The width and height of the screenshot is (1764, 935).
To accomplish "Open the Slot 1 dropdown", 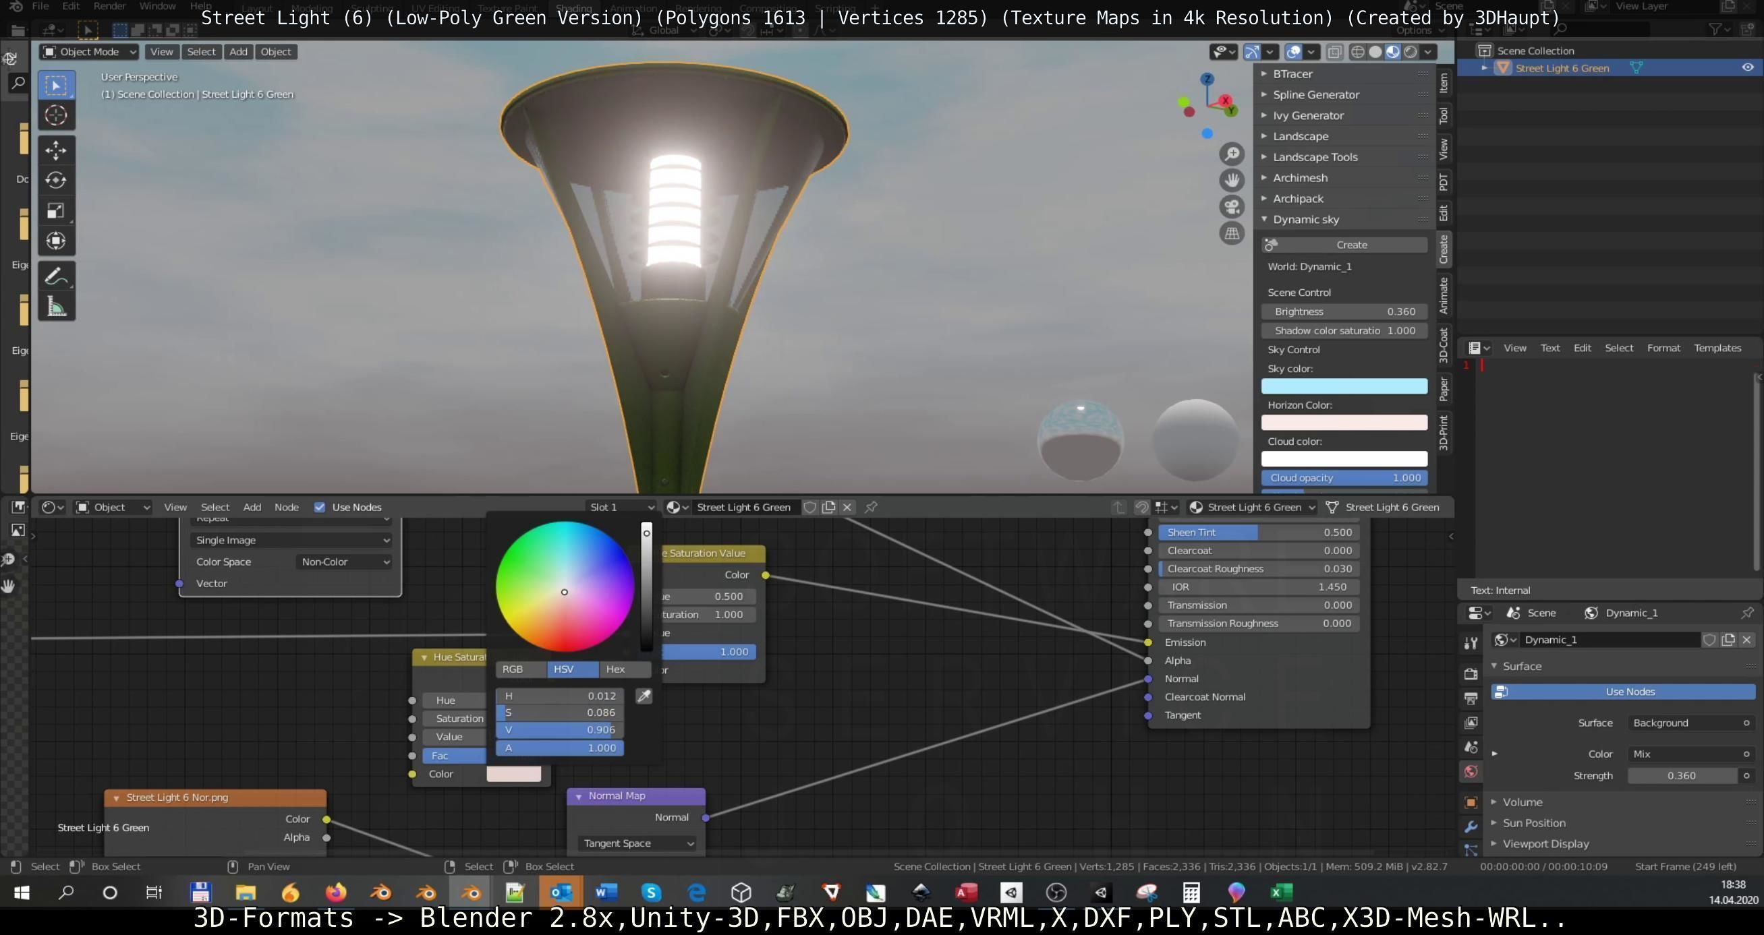I will 621,507.
